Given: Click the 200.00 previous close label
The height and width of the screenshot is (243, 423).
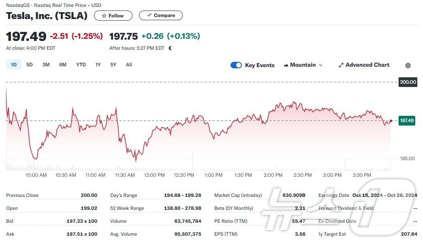Looking at the screenshot, I should pyautogui.click(x=408, y=82).
